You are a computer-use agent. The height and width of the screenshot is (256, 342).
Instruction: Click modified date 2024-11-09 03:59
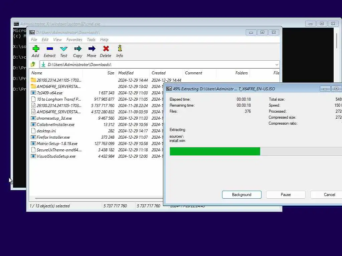(x=133, y=112)
